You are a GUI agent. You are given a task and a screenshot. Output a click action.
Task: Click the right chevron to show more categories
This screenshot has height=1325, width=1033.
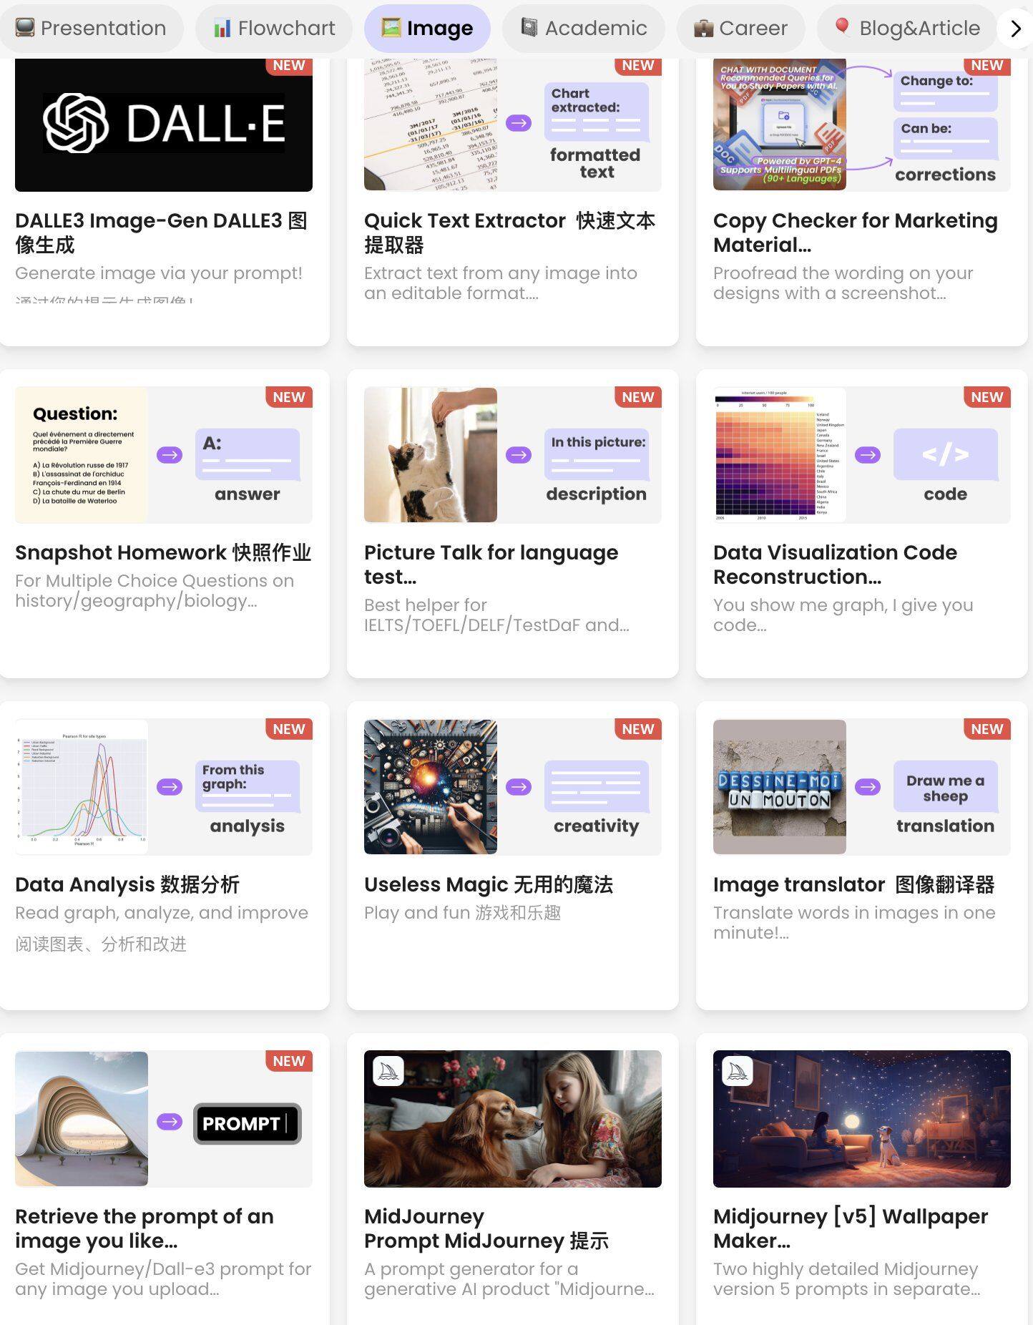coord(1016,29)
